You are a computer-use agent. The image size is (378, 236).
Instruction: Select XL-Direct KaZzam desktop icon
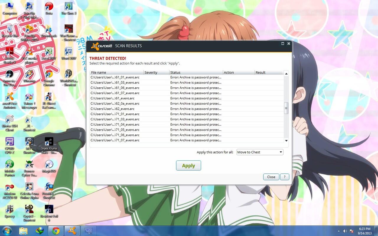tap(49, 100)
